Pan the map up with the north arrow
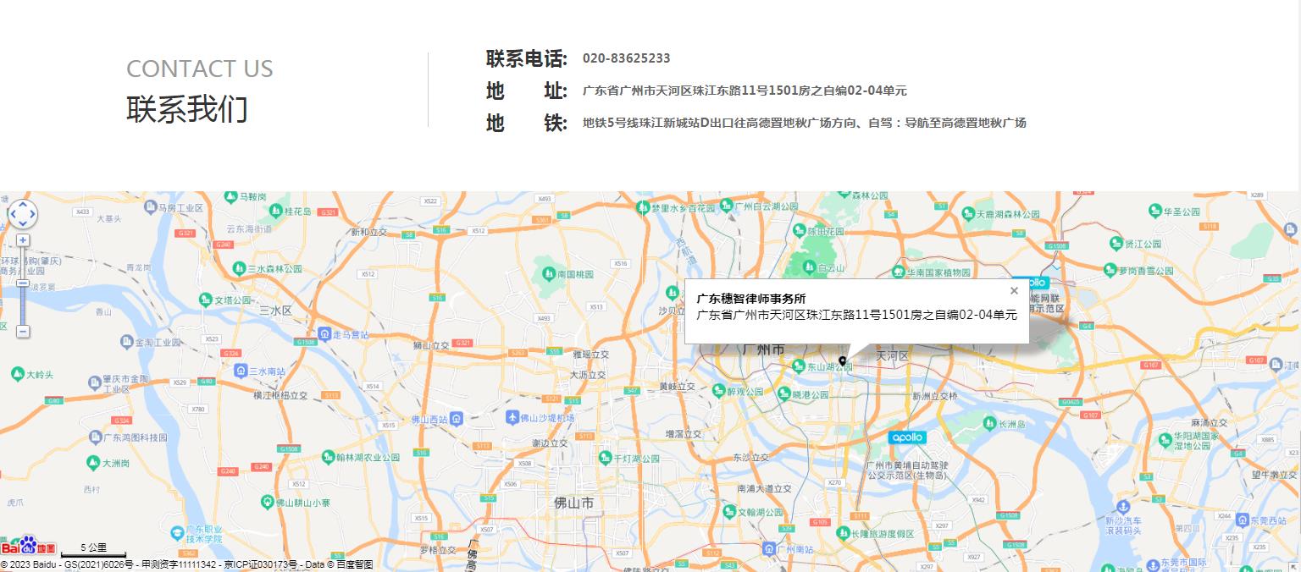The height and width of the screenshot is (572, 1301). pyautogui.click(x=23, y=205)
